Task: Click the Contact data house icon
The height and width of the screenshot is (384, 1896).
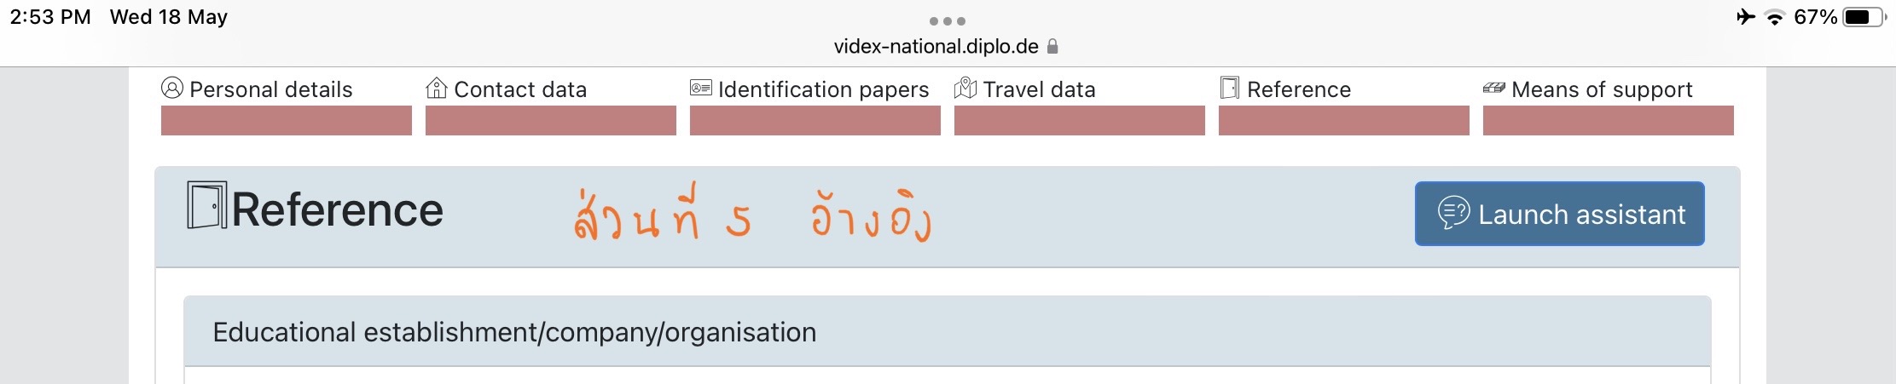Action: coord(436,88)
